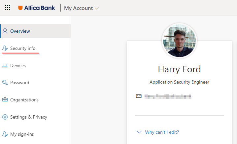Click the Devices laptop icon
This screenshot has height=144, width=237.
pyautogui.click(x=5, y=65)
